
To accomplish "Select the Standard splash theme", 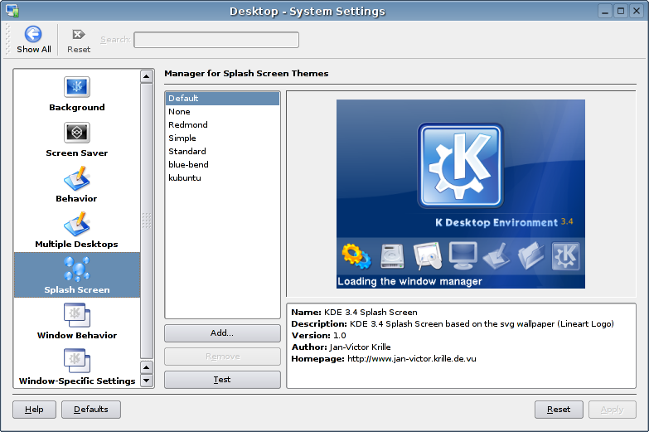I will pos(222,151).
